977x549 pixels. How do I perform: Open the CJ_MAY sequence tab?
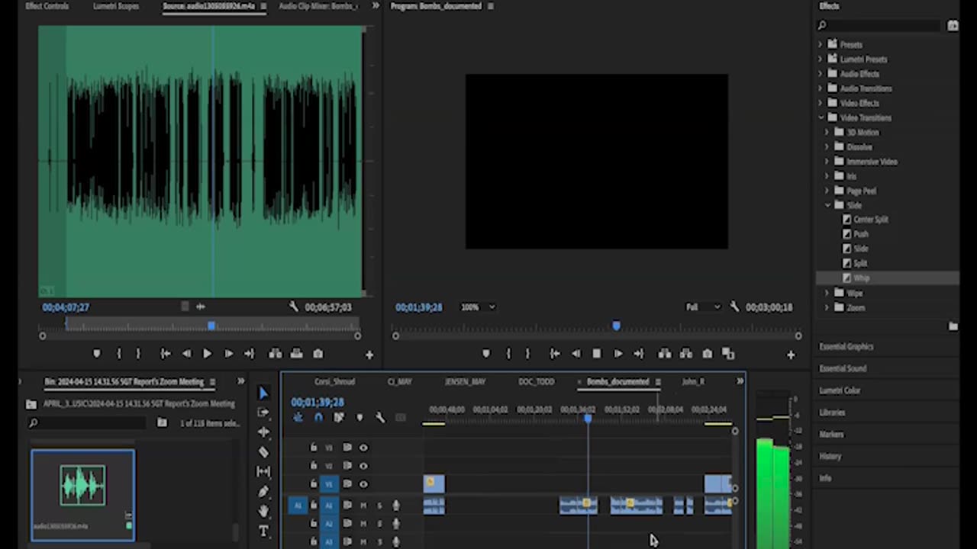click(x=399, y=381)
